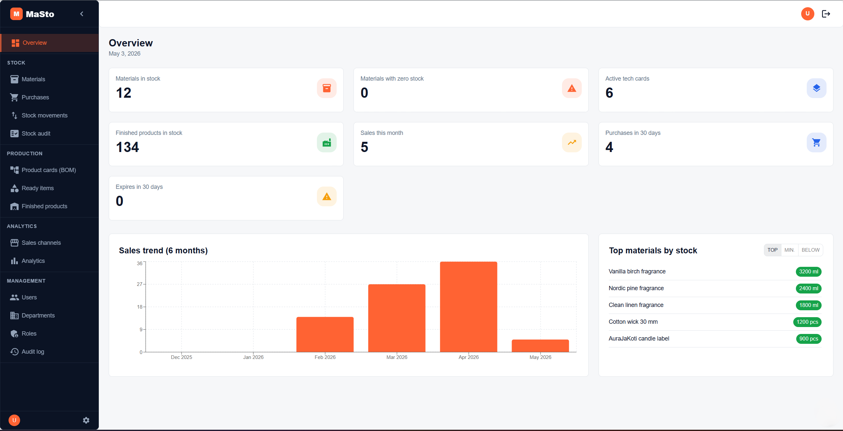Open the Overview page in sidebar
Viewport: 843px width, 431px height.
click(50, 43)
